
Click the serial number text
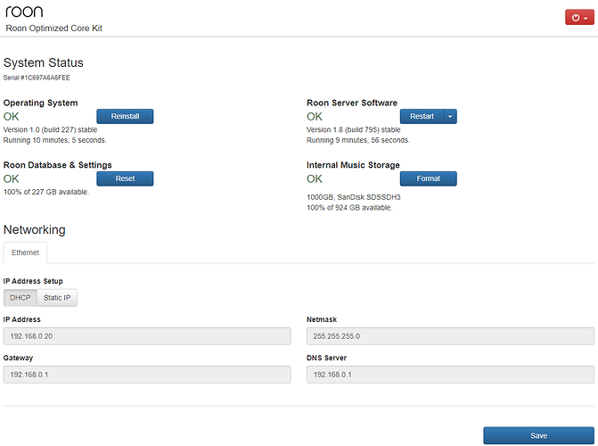37,78
